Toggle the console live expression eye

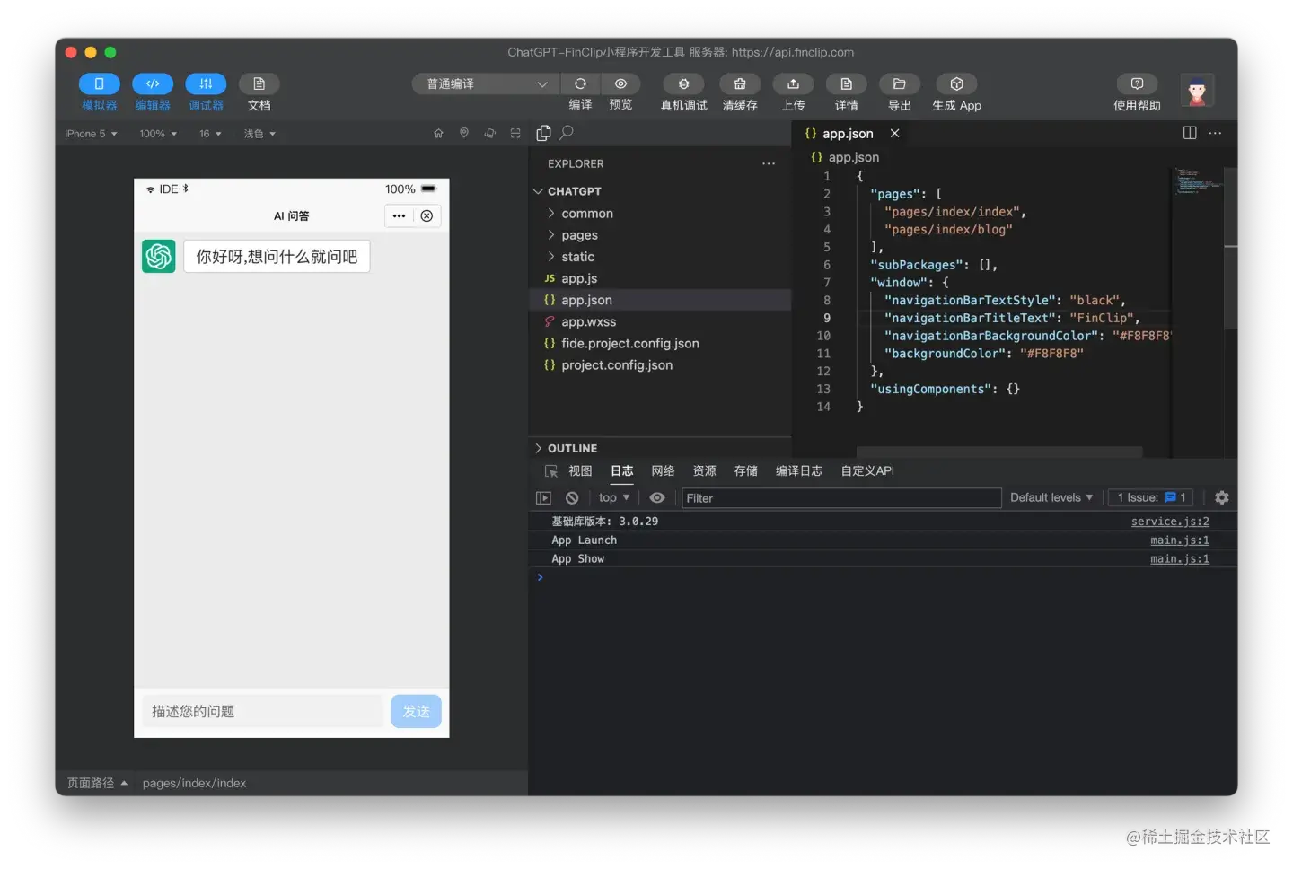pyautogui.click(x=657, y=497)
